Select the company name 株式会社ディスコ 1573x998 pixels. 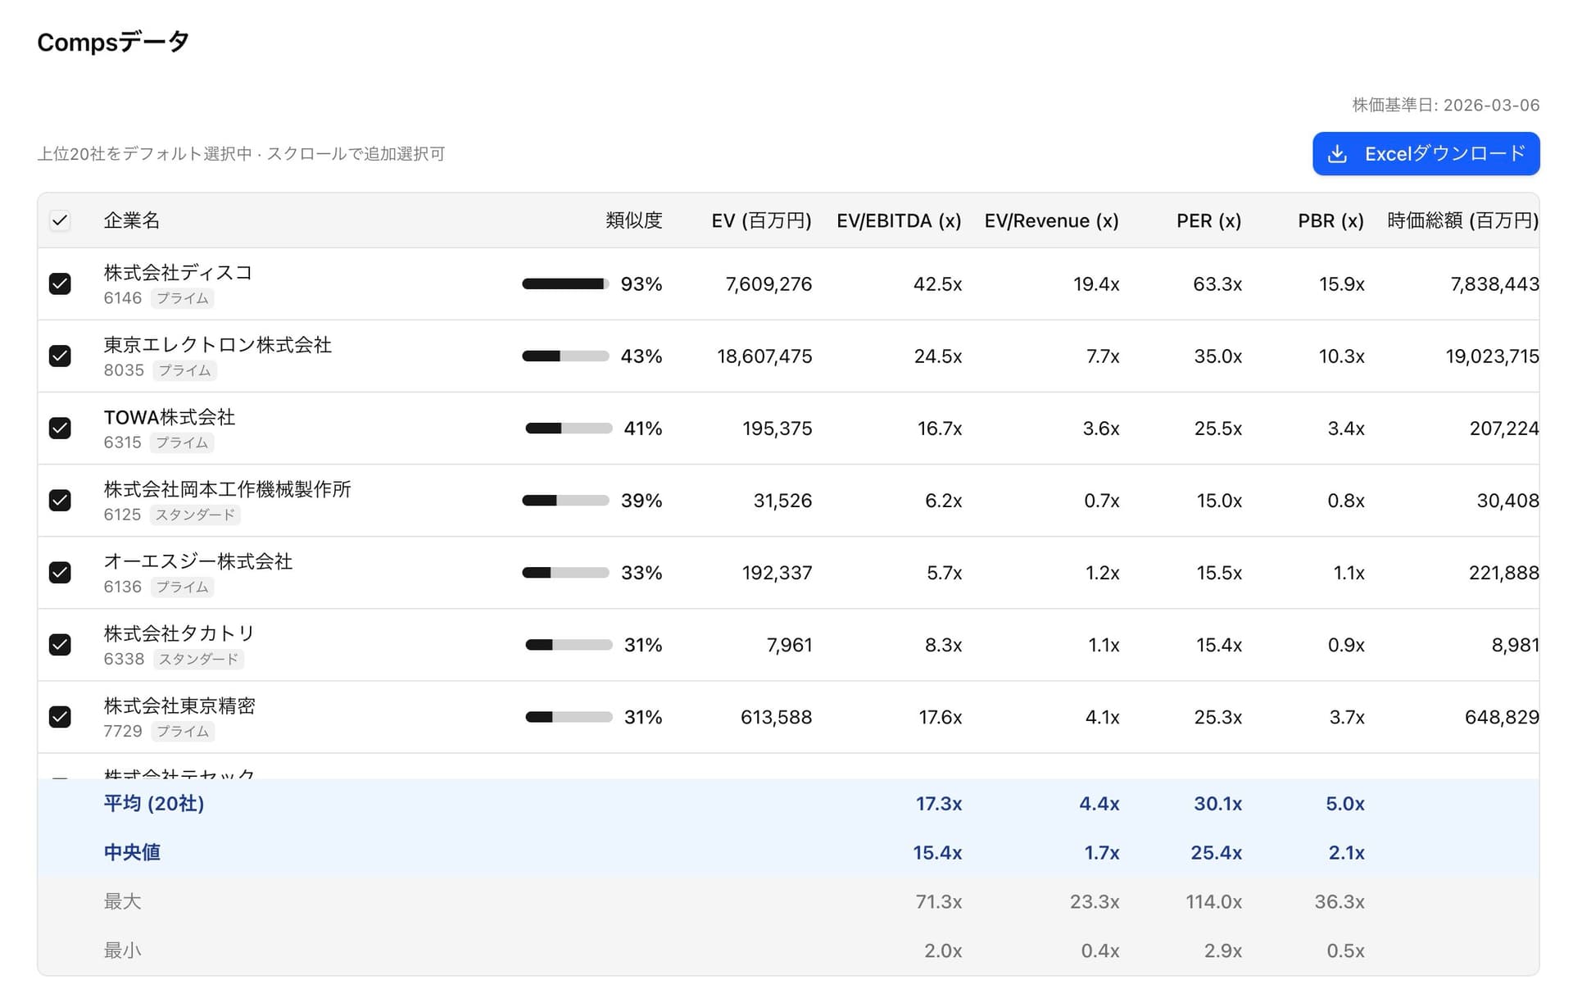[178, 273]
